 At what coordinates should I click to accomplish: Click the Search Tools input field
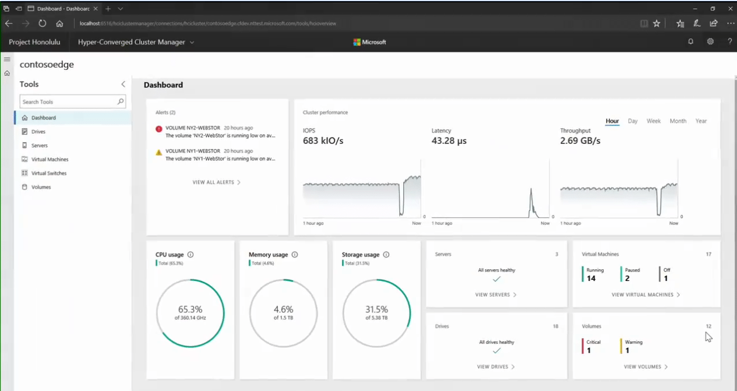pos(73,101)
